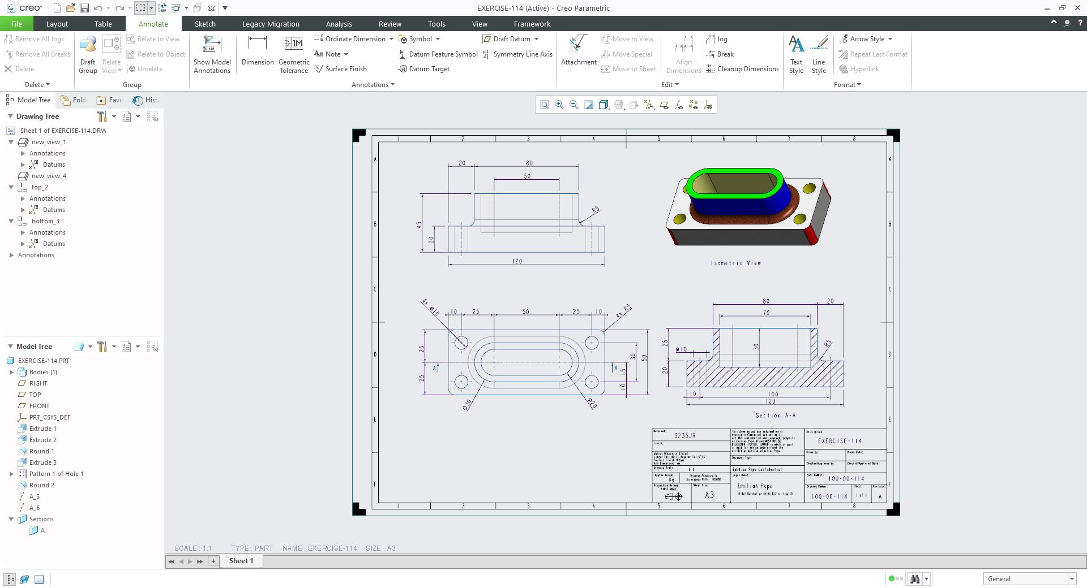Switch to the Review ribbon tab
Screen dimensions: 1087x588
(390, 24)
